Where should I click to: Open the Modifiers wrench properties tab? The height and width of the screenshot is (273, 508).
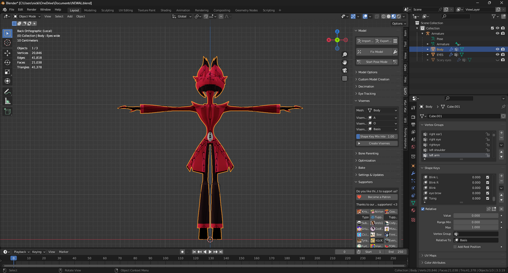pos(413,173)
